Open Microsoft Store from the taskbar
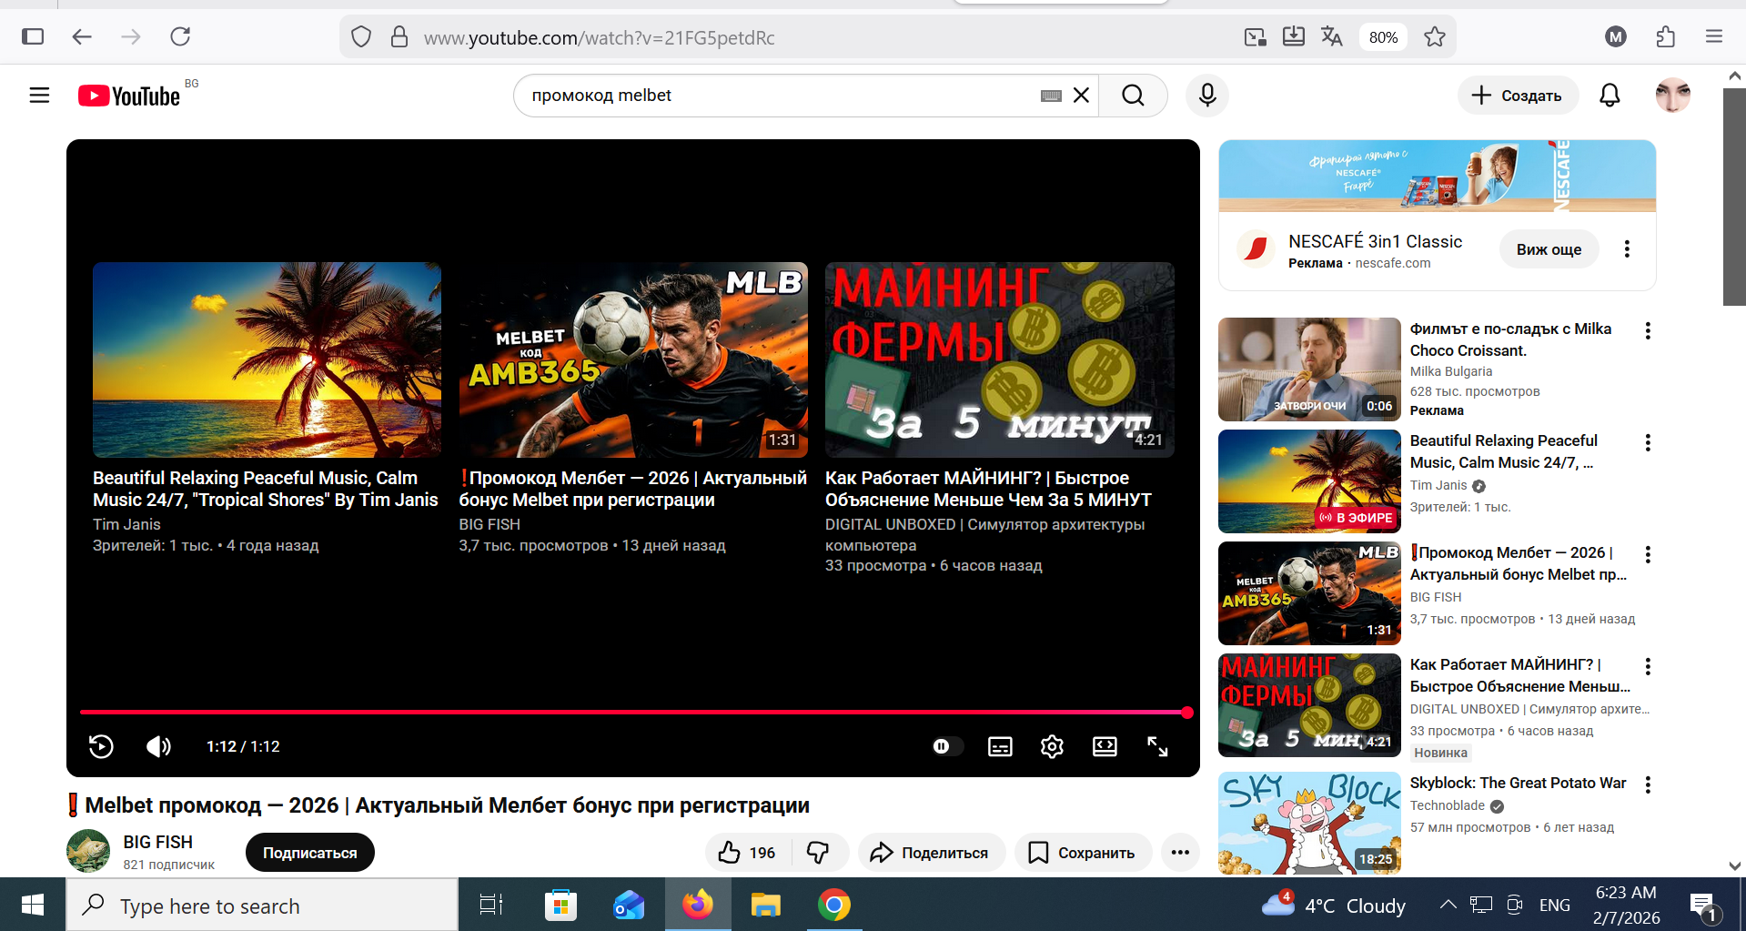Screen dimensions: 1746x931 (x=560, y=905)
